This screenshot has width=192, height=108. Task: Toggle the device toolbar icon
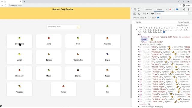click(139, 9)
